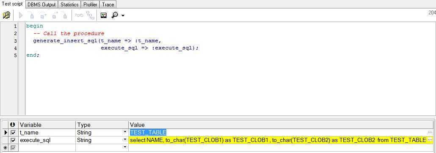The height and width of the screenshot is (153, 436).
Task: Open the Profiler tab
Action: pyautogui.click(x=90, y=5)
